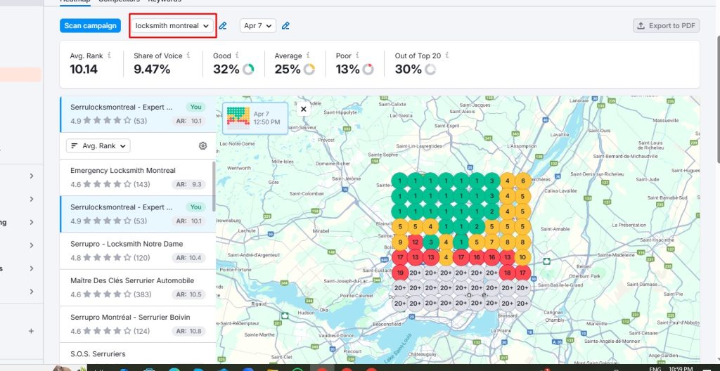The image size is (720, 371).
Task: Select the yellow map point ranked 7
Action: tap(491, 242)
